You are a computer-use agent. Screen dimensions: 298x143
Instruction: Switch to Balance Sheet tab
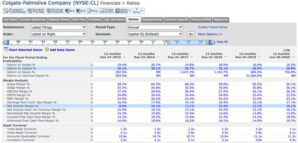point(59,20)
